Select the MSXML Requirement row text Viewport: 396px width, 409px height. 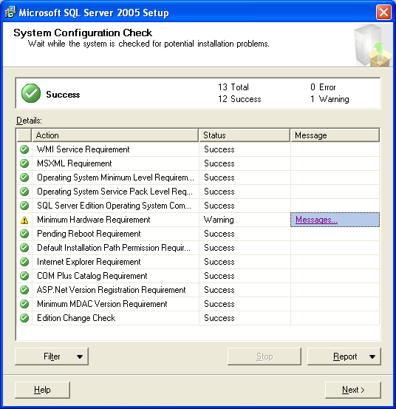click(74, 163)
